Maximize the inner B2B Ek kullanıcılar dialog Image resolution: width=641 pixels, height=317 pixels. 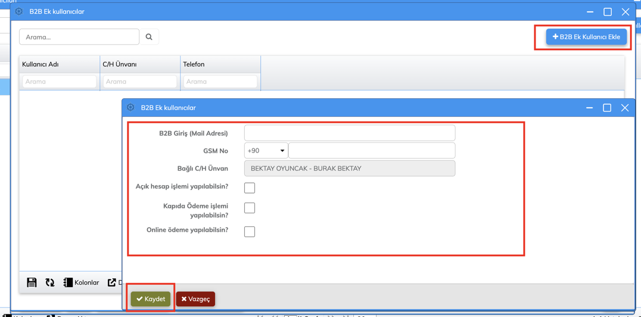point(607,108)
